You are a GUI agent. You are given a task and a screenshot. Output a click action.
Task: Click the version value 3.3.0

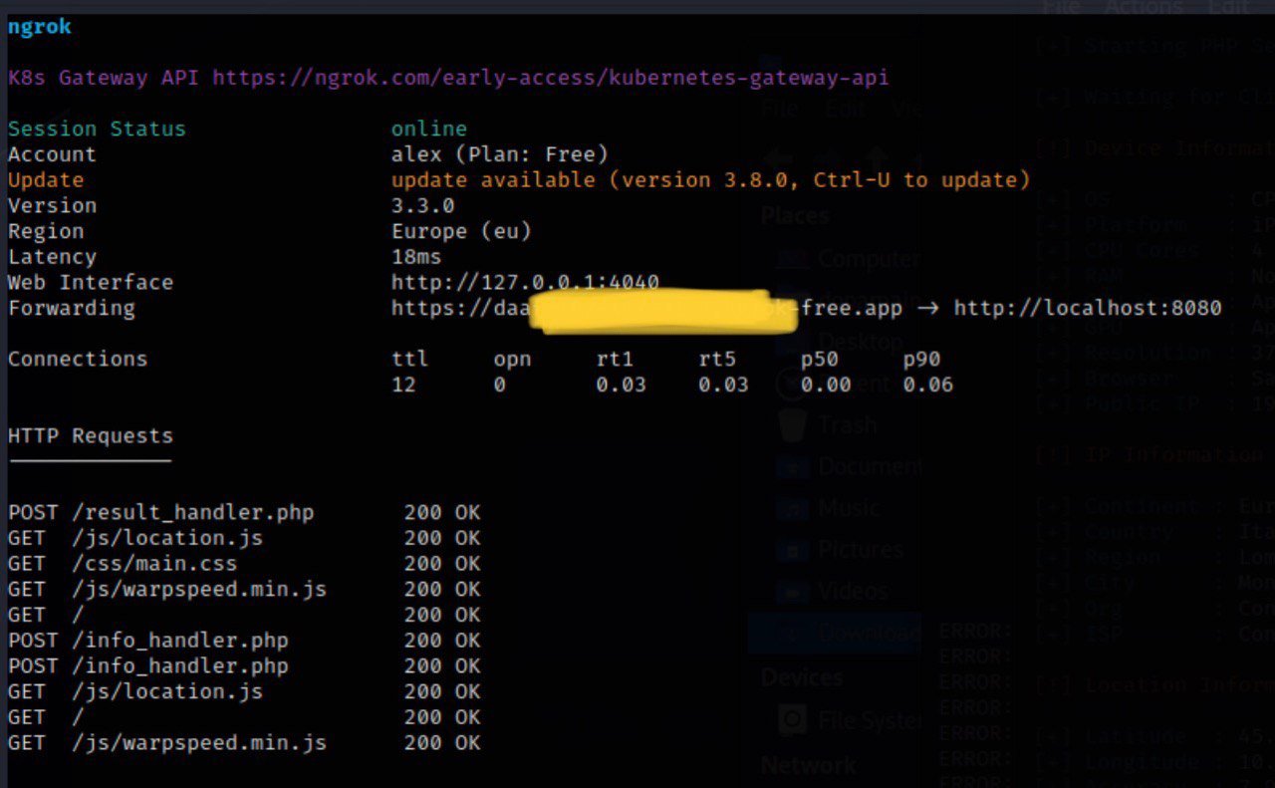422,206
